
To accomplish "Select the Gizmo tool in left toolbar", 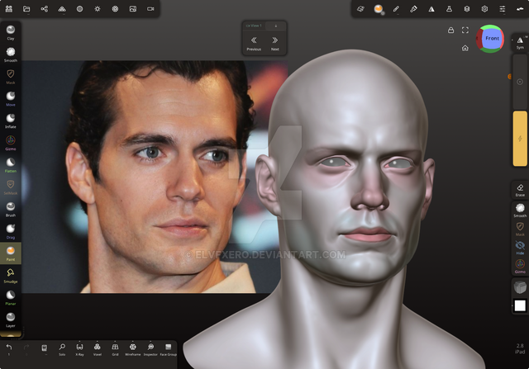I will click(x=11, y=143).
